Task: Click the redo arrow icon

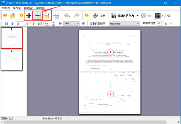Action: click(x=77, y=15)
